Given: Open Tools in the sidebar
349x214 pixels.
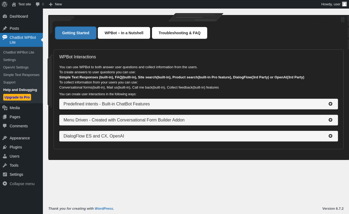Looking at the screenshot, I should click(x=14, y=165).
